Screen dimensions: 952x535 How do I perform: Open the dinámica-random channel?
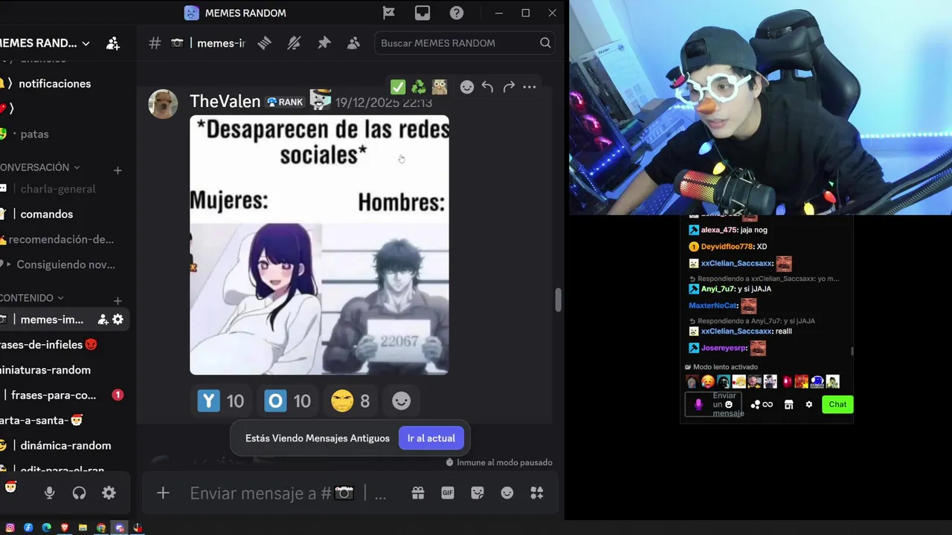click(65, 446)
